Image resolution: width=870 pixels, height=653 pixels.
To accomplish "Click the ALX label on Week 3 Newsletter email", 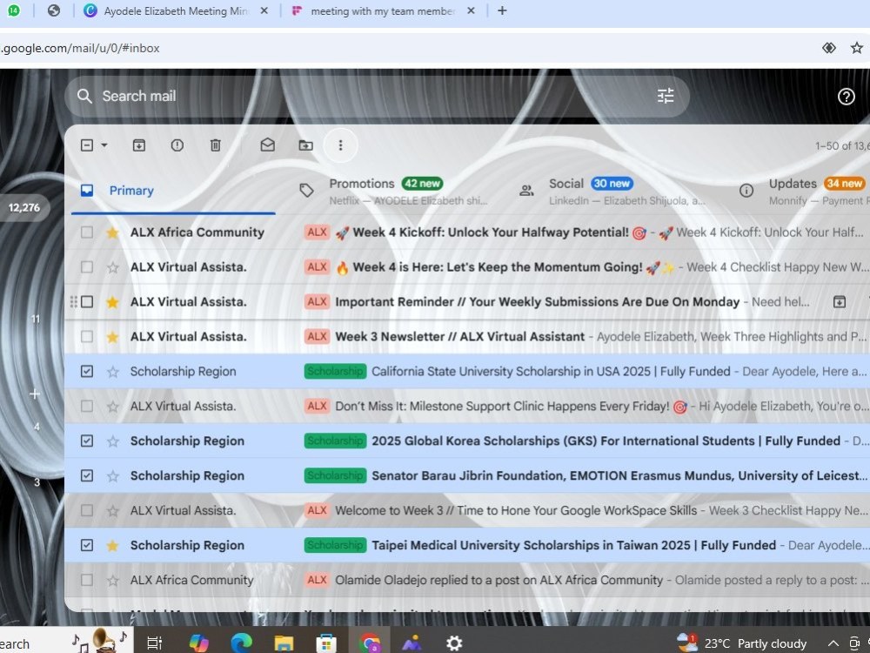I will click(x=317, y=337).
